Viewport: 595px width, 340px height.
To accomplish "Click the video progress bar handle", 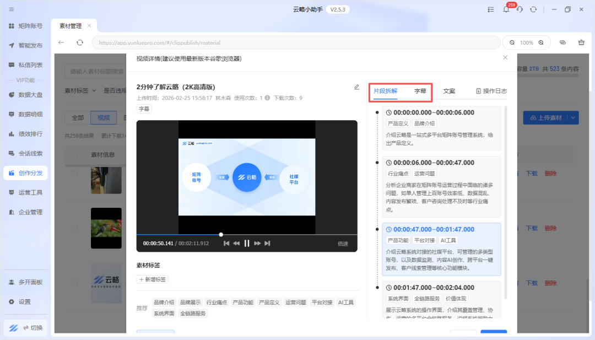I will 221,235.
